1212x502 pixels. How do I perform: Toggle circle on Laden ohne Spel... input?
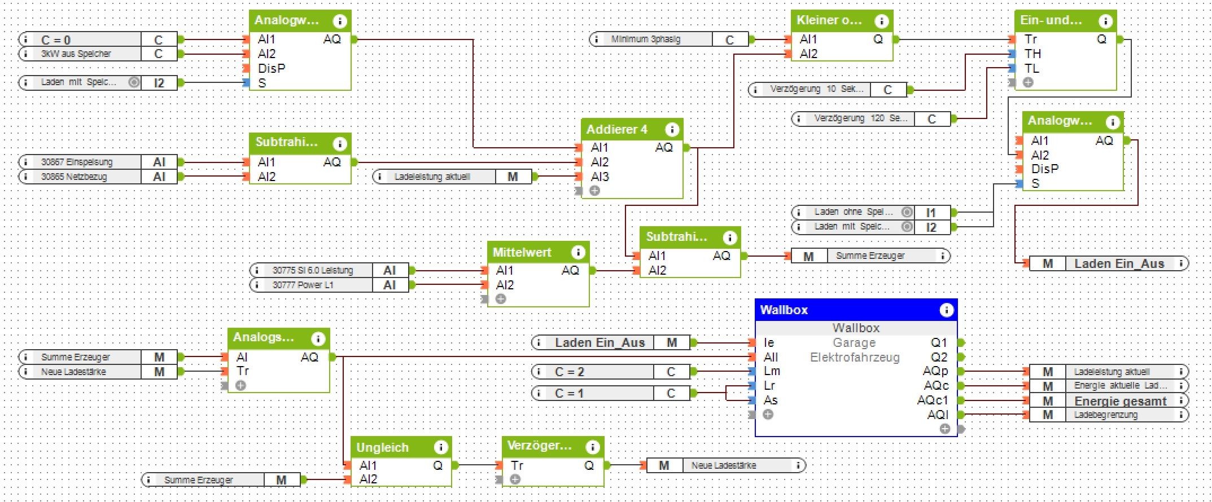coord(907,212)
